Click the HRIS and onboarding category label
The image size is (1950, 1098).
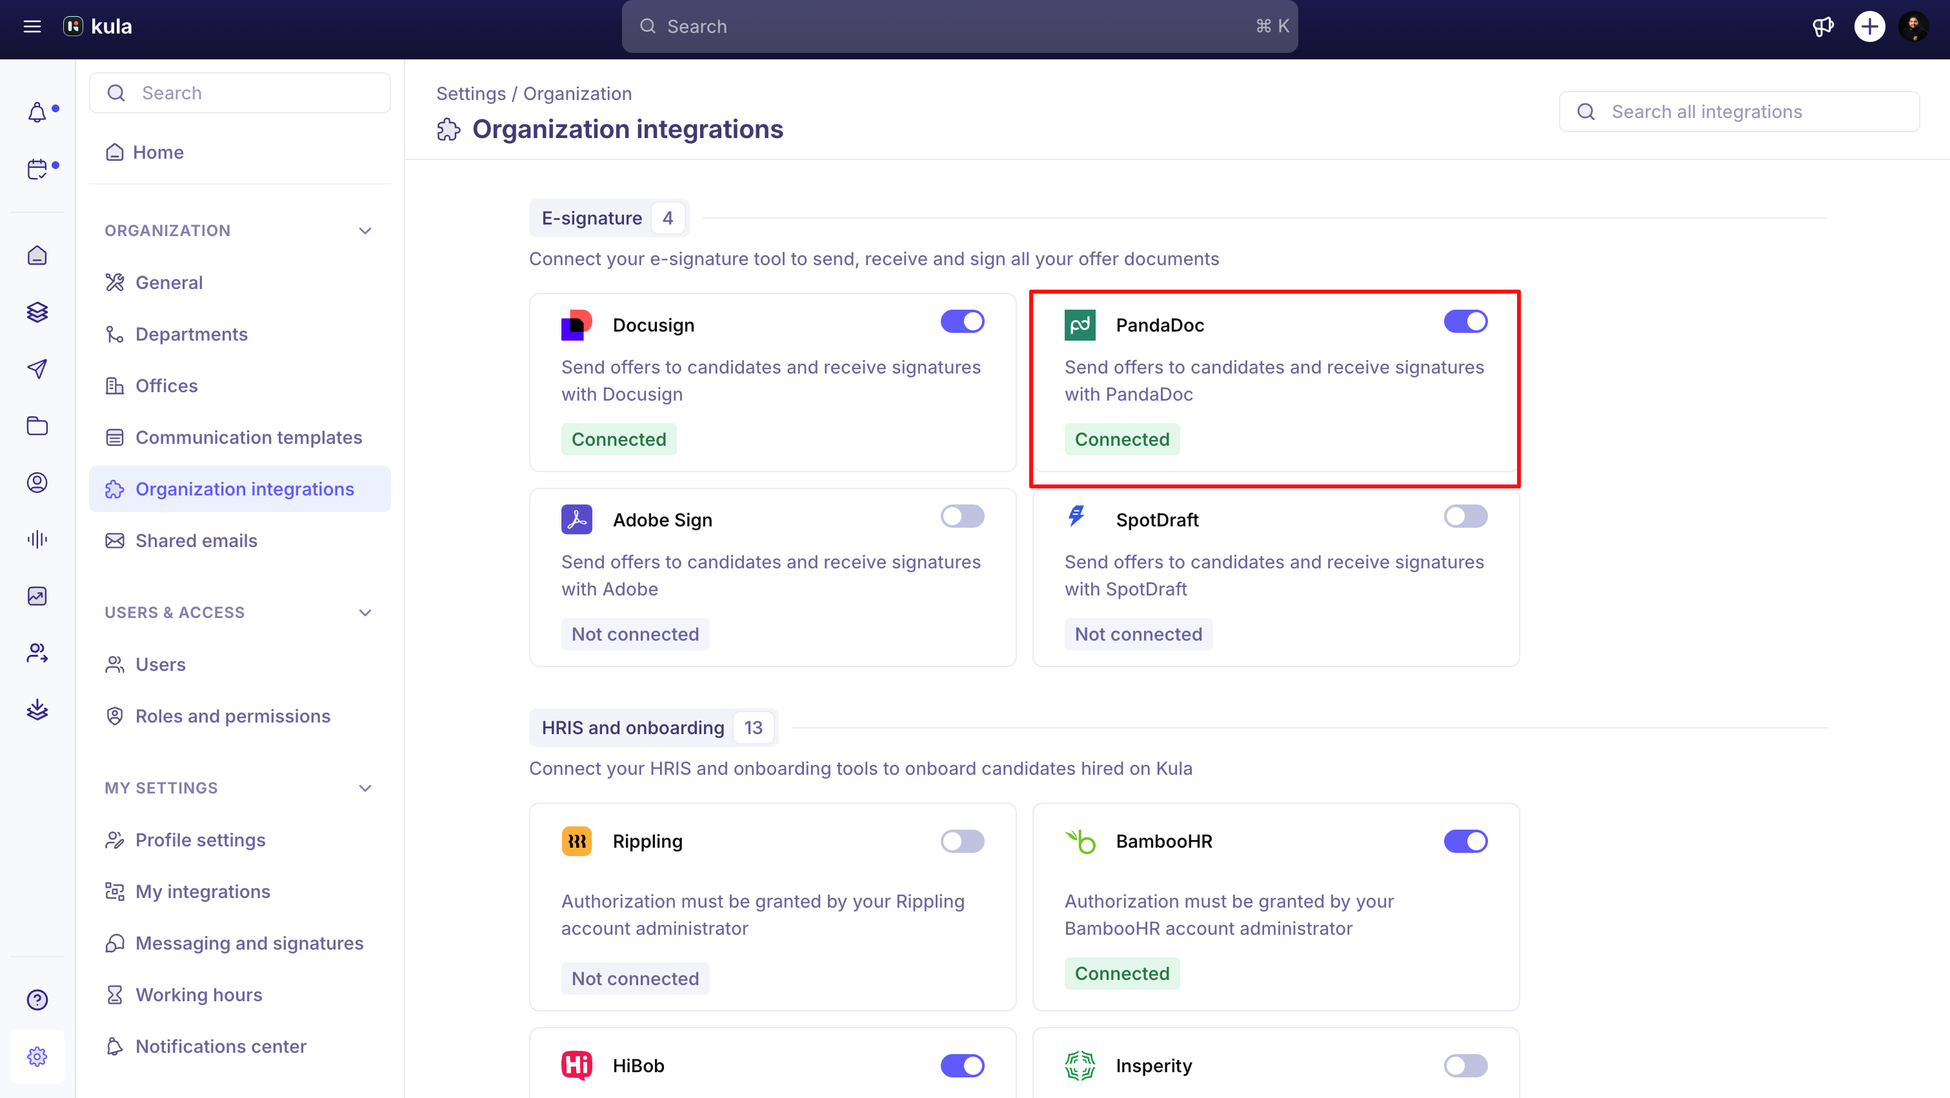click(653, 728)
